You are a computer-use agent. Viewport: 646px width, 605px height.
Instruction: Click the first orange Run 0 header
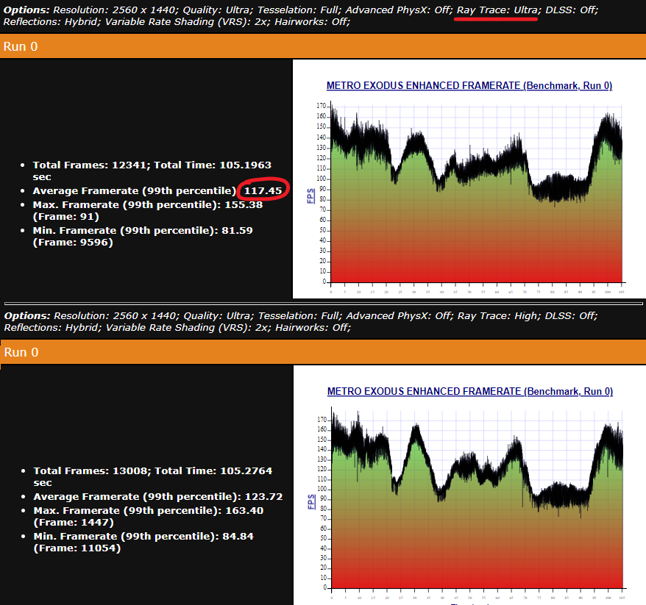coord(323,46)
